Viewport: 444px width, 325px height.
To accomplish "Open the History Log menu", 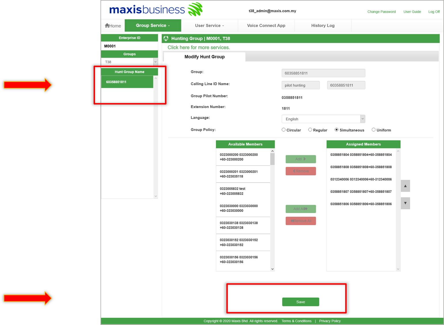I will pos(323,25).
